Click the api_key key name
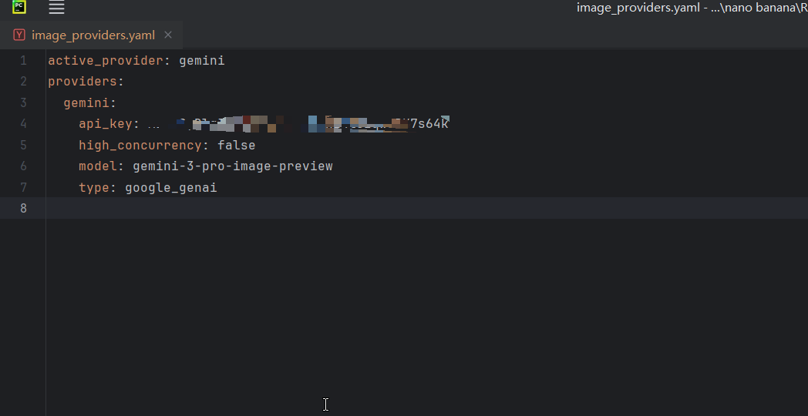The height and width of the screenshot is (416, 808). [x=106, y=124]
